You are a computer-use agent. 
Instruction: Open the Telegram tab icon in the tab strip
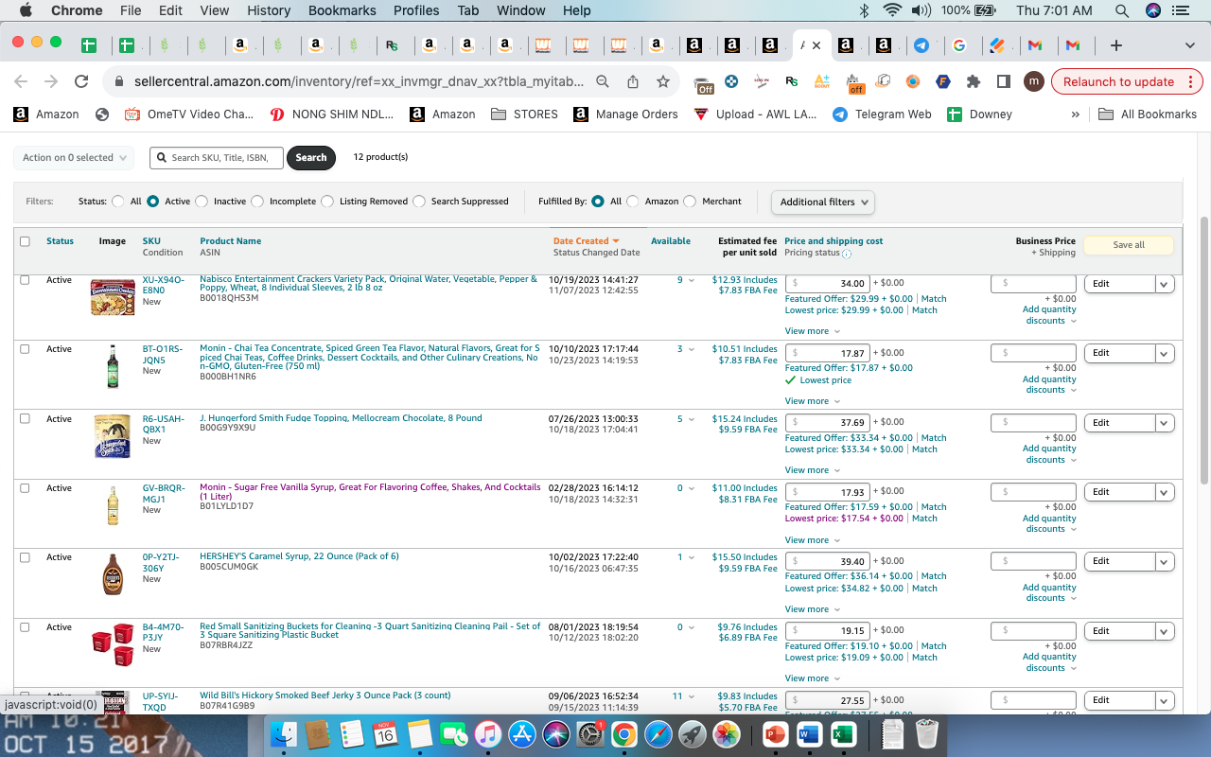coord(921,45)
